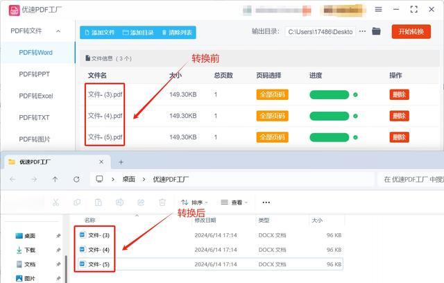The width and height of the screenshot is (444, 283).
Task: Expand breadcrumb chevron before 优速PDF工厂
Action: (x=144, y=180)
